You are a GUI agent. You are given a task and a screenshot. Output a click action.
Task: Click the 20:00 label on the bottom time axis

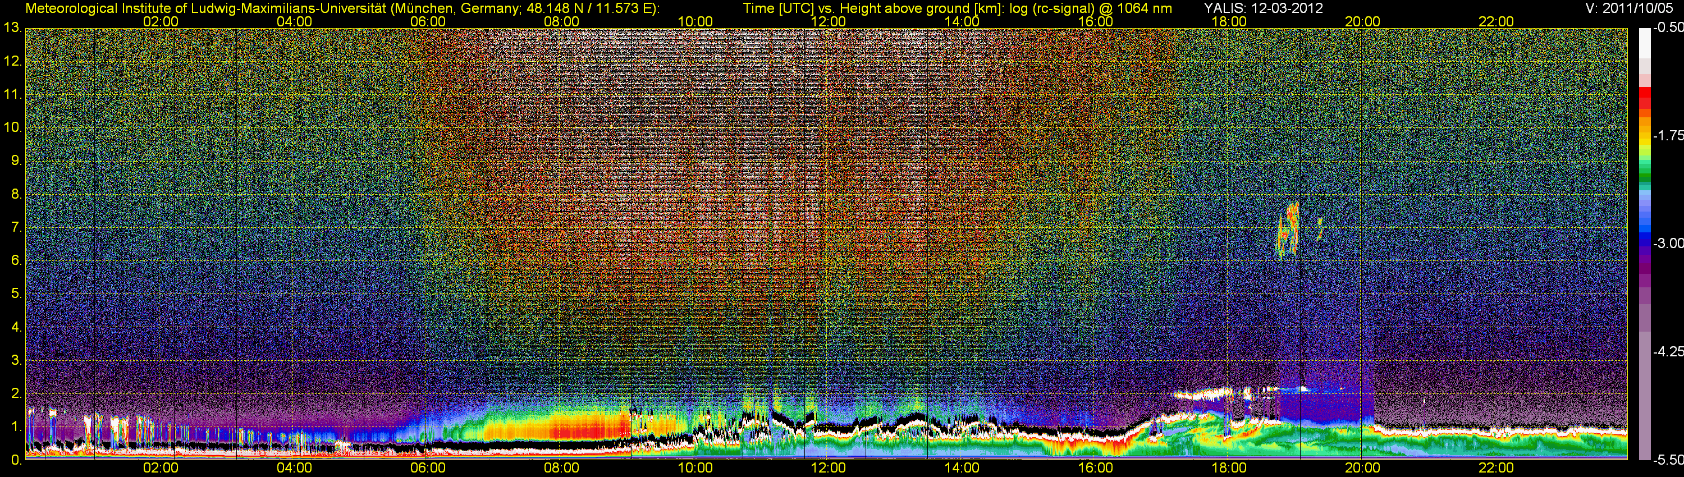click(x=1362, y=469)
